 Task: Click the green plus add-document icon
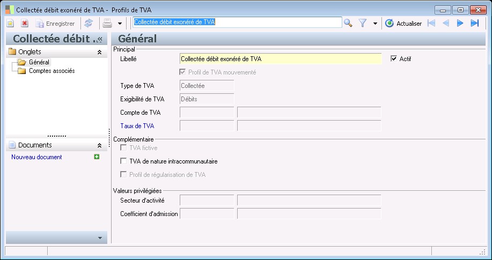point(97,157)
